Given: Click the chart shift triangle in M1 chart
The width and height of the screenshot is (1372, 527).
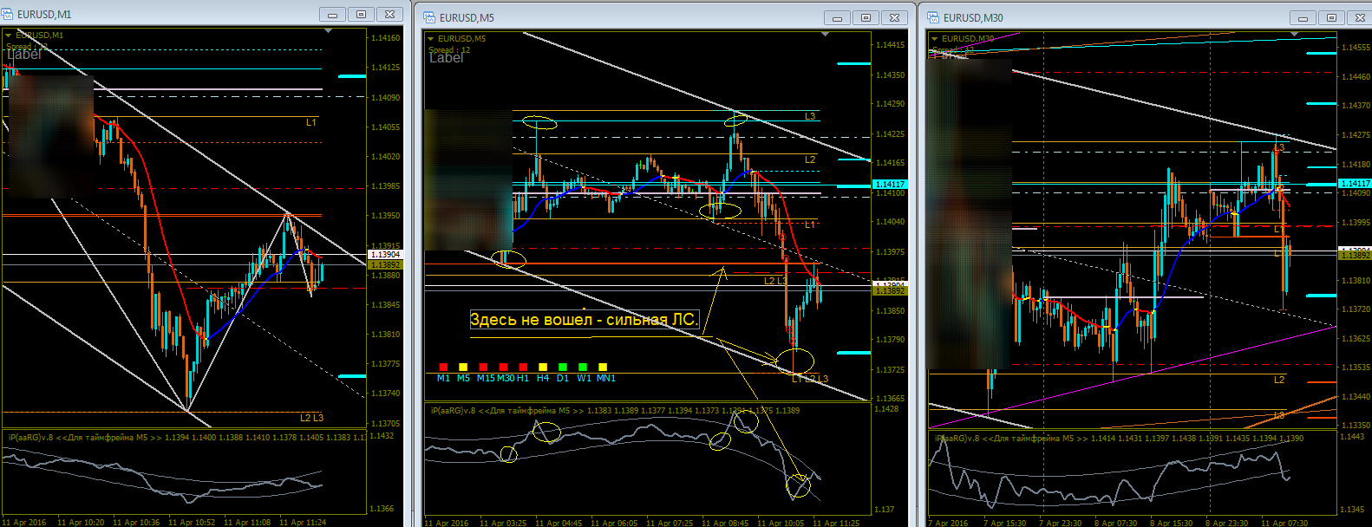Looking at the screenshot, I should point(328,31).
